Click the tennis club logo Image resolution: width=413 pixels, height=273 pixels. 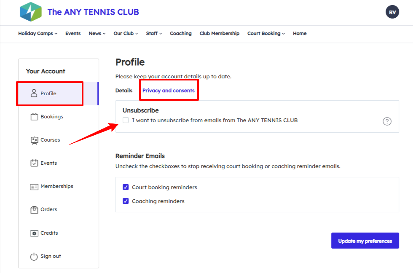pyautogui.click(x=31, y=12)
